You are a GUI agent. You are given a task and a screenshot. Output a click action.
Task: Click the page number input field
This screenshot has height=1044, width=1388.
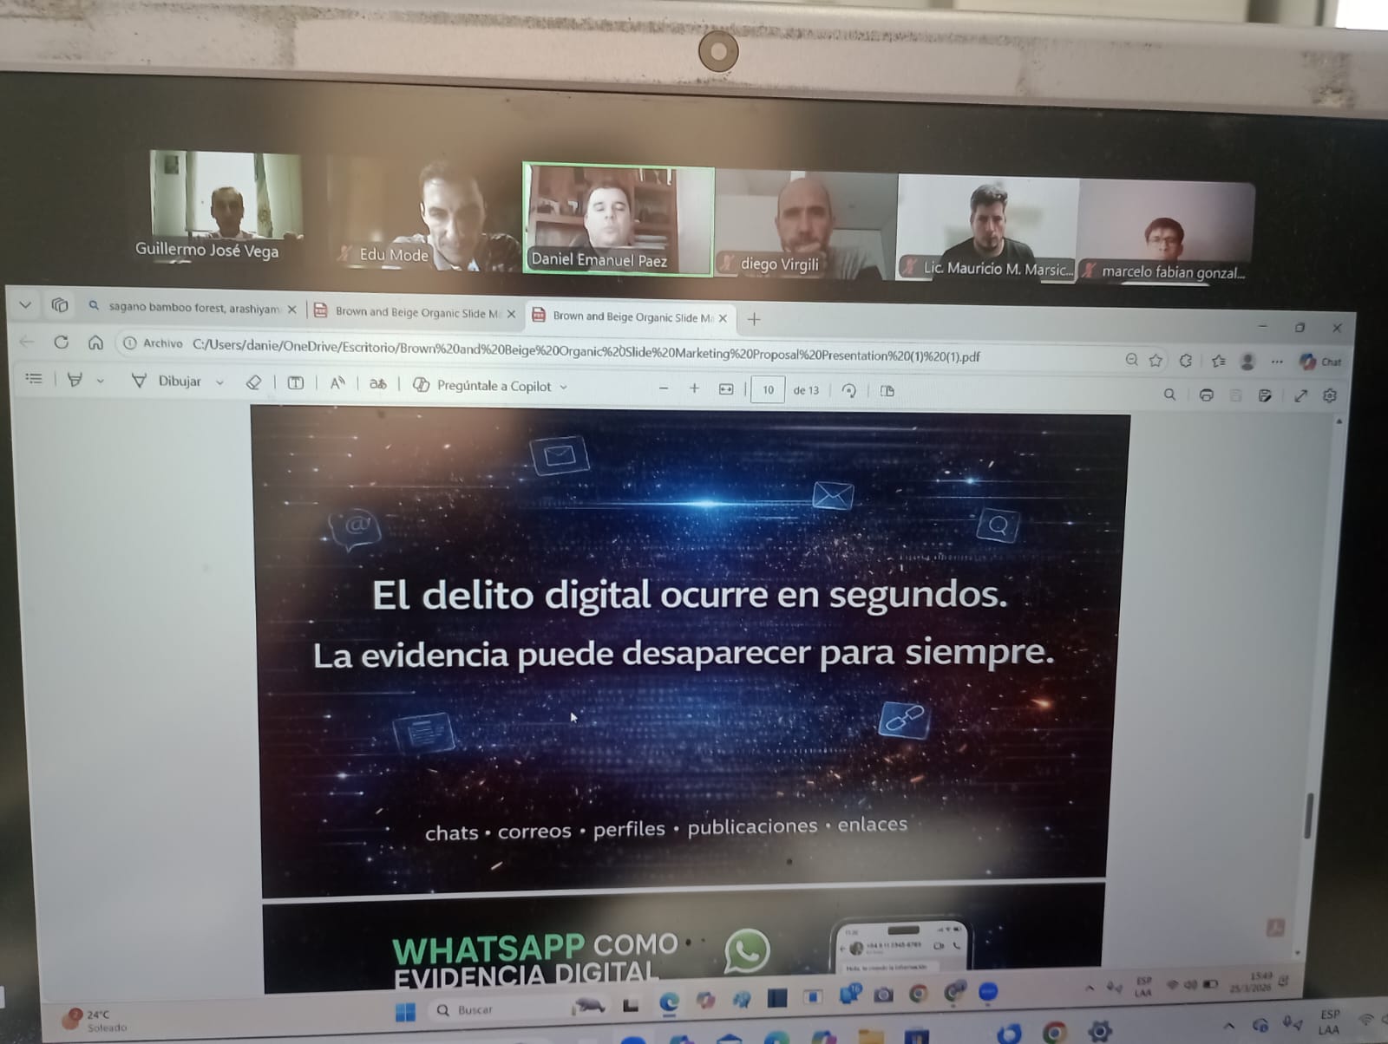pos(768,390)
